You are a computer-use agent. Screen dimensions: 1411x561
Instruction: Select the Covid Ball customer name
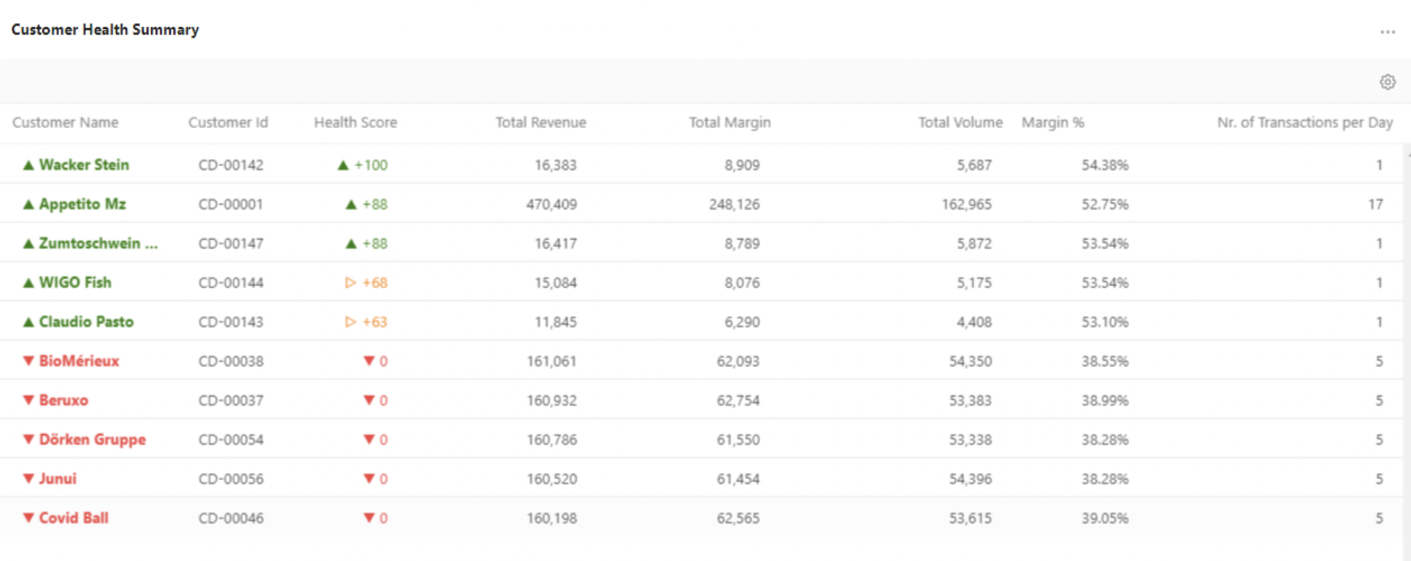point(74,518)
